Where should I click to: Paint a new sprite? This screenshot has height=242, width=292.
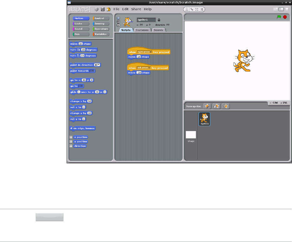(x=207, y=106)
